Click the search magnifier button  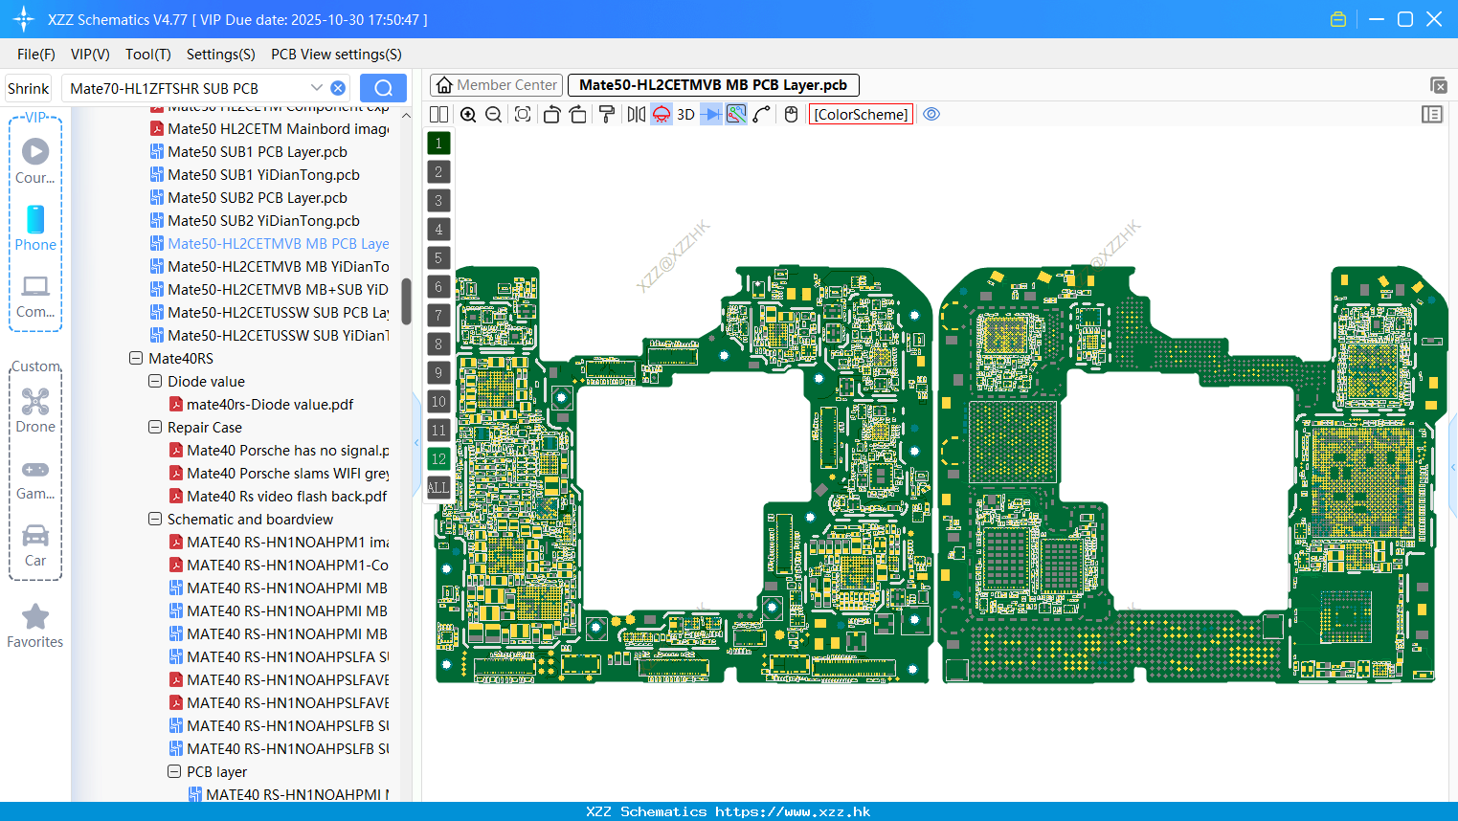[383, 88]
